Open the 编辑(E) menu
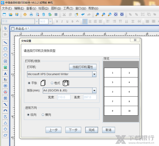This screenshot has height=146, width=159. coord(19,8)
